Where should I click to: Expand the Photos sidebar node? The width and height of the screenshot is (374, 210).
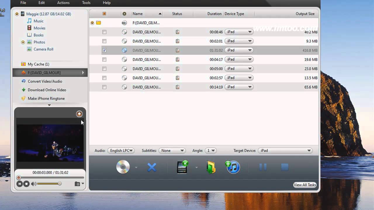point(23,42)
